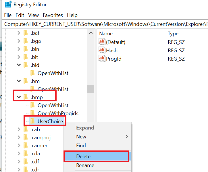Select the .camproj key label
Viewport: 208px width, 172px height.
pyautogui.click(x=41, y=138)
